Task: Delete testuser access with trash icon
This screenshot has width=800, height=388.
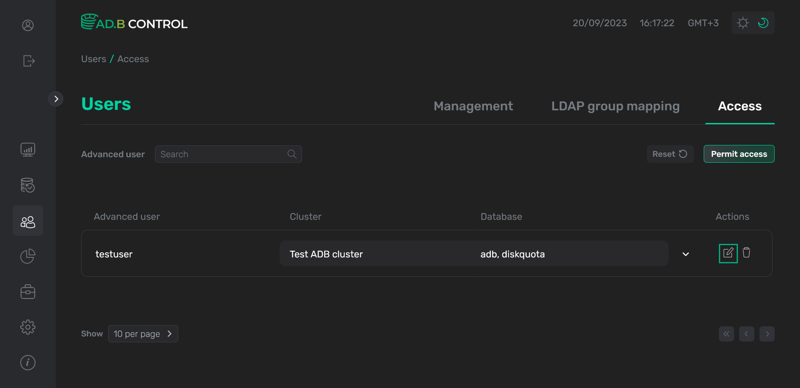Action: (746, 253)
